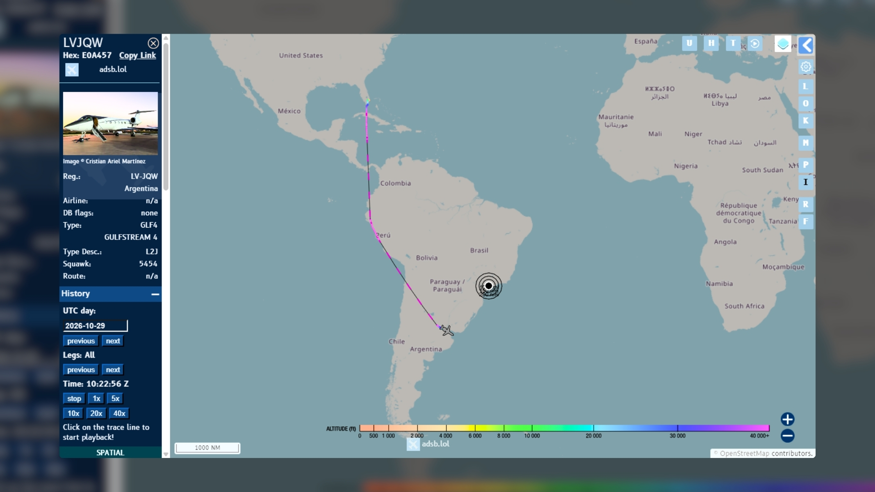Click the I map option button
The width and height of the screenshot is (875, 492).
806,182
